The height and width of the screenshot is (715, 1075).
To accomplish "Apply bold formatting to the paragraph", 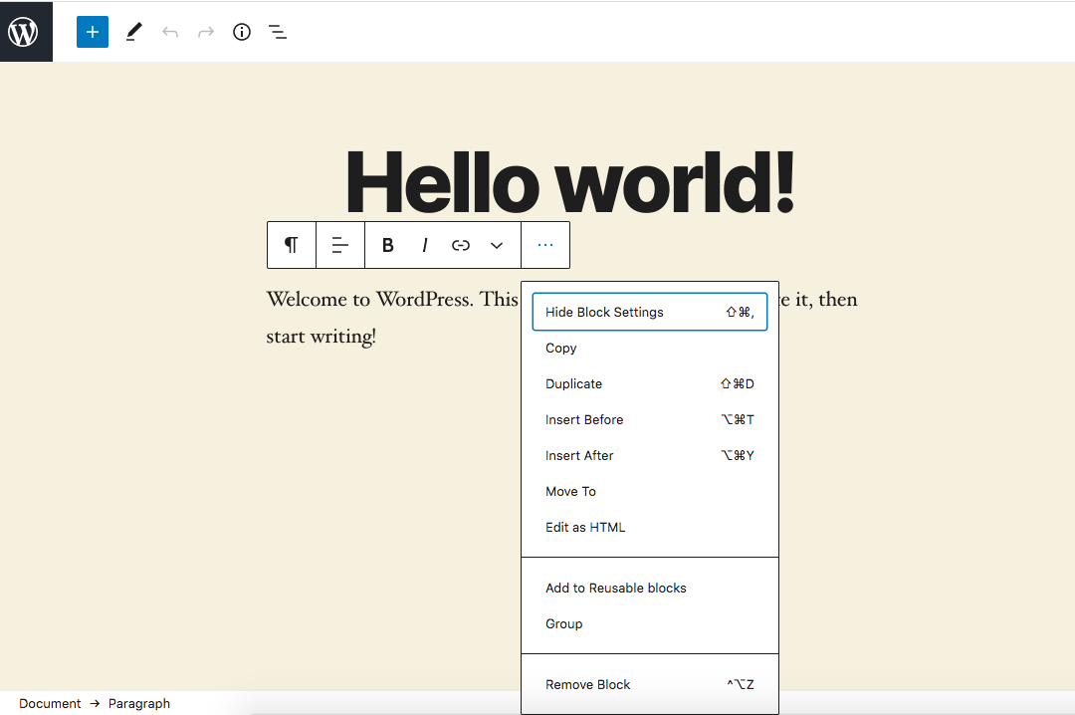I will tap(387, 245).
